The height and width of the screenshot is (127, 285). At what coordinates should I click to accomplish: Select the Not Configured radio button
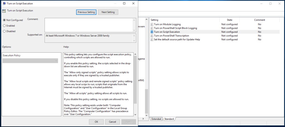pyautogui.click(x=4, y=20)
